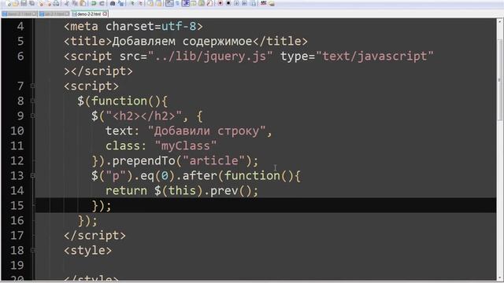The width and height of the screenshot is (504, 283).
Task: Collapse the script block at line 7
Action: [x=32, y=86]
